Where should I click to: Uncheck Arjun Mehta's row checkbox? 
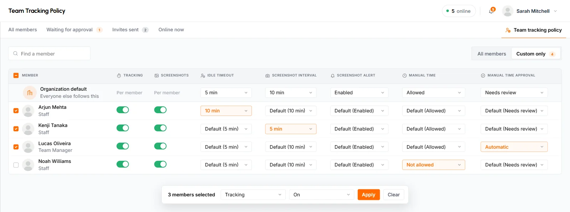(16, 111)
